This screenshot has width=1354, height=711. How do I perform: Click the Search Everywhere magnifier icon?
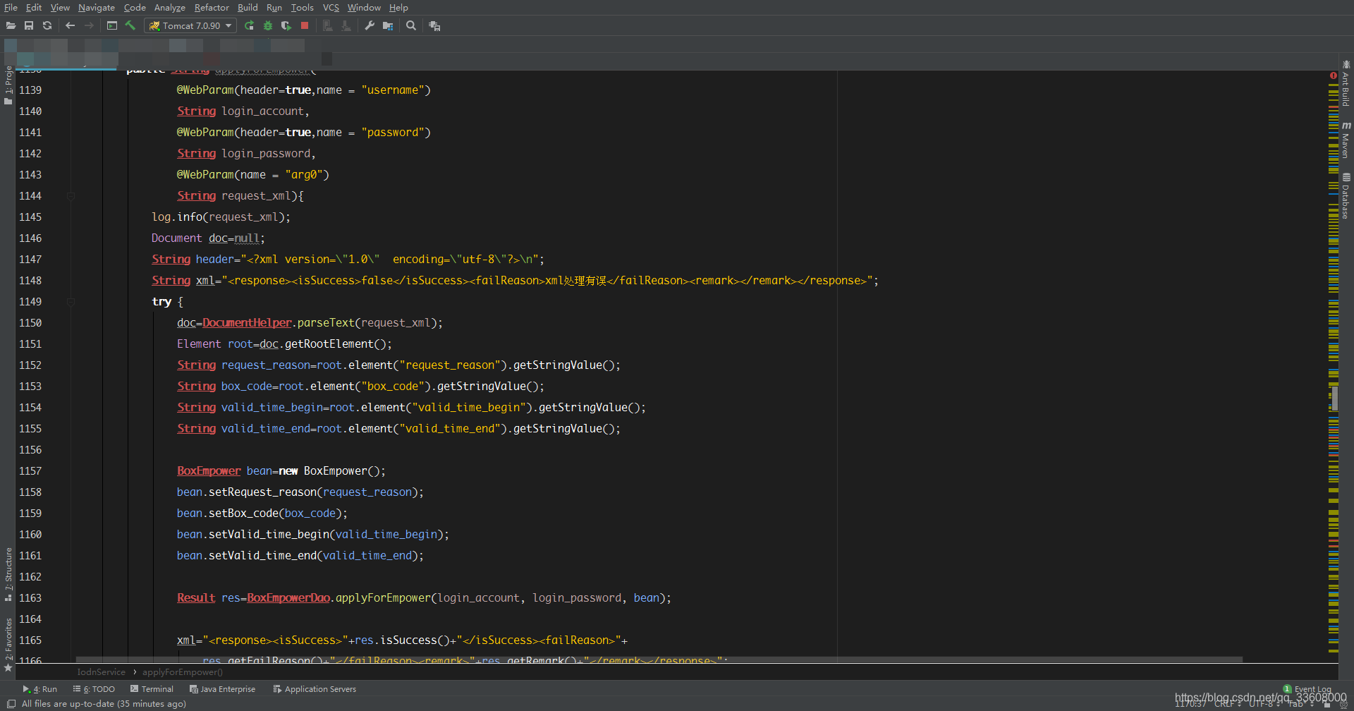[411, 25]
